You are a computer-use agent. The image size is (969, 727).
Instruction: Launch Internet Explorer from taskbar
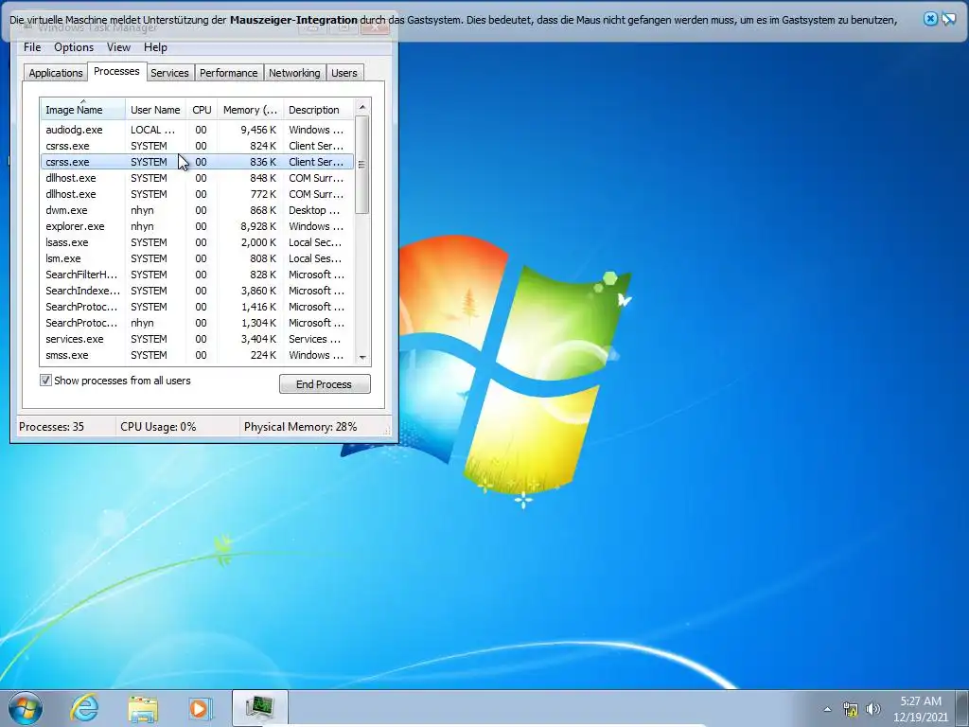click(84, 708)
